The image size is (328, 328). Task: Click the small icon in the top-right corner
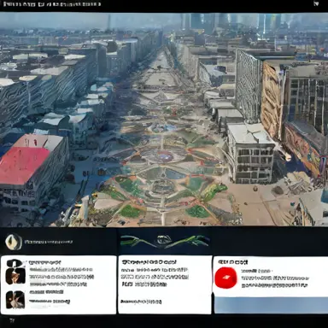point(315,3)
